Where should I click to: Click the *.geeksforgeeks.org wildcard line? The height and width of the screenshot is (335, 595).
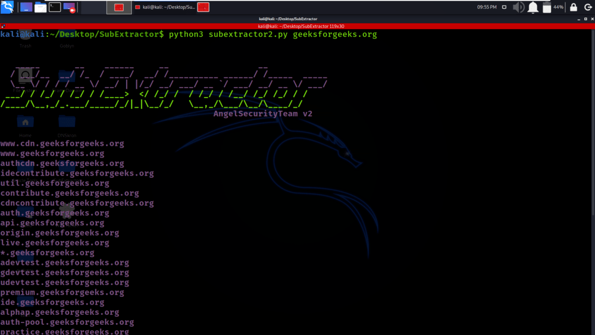pos(48,253)
